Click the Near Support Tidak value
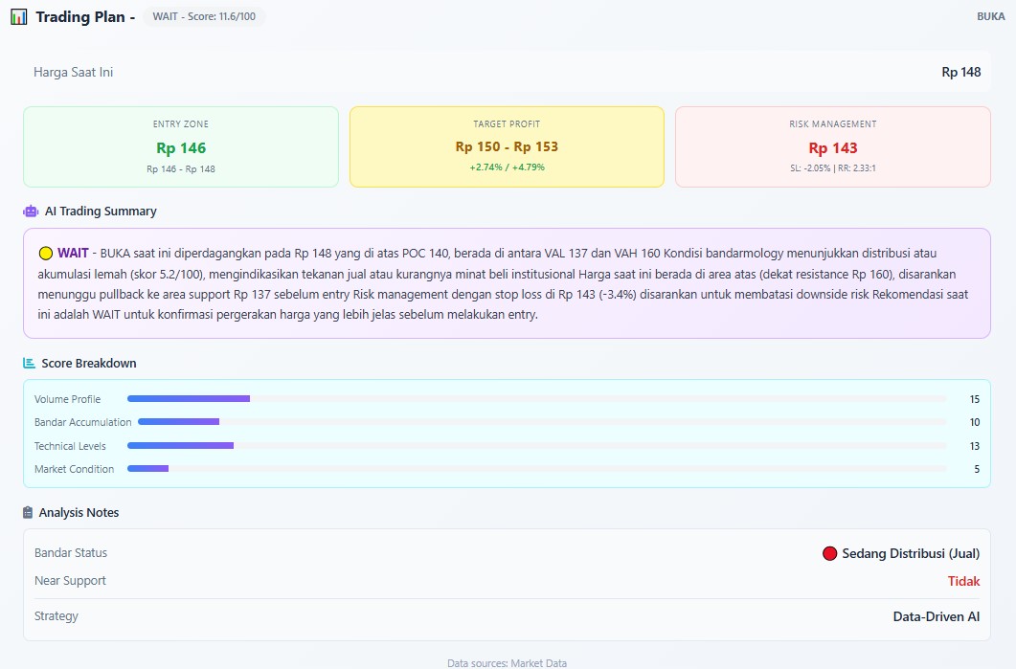This screenshot has width=1016, height=669. coord(963,581)
